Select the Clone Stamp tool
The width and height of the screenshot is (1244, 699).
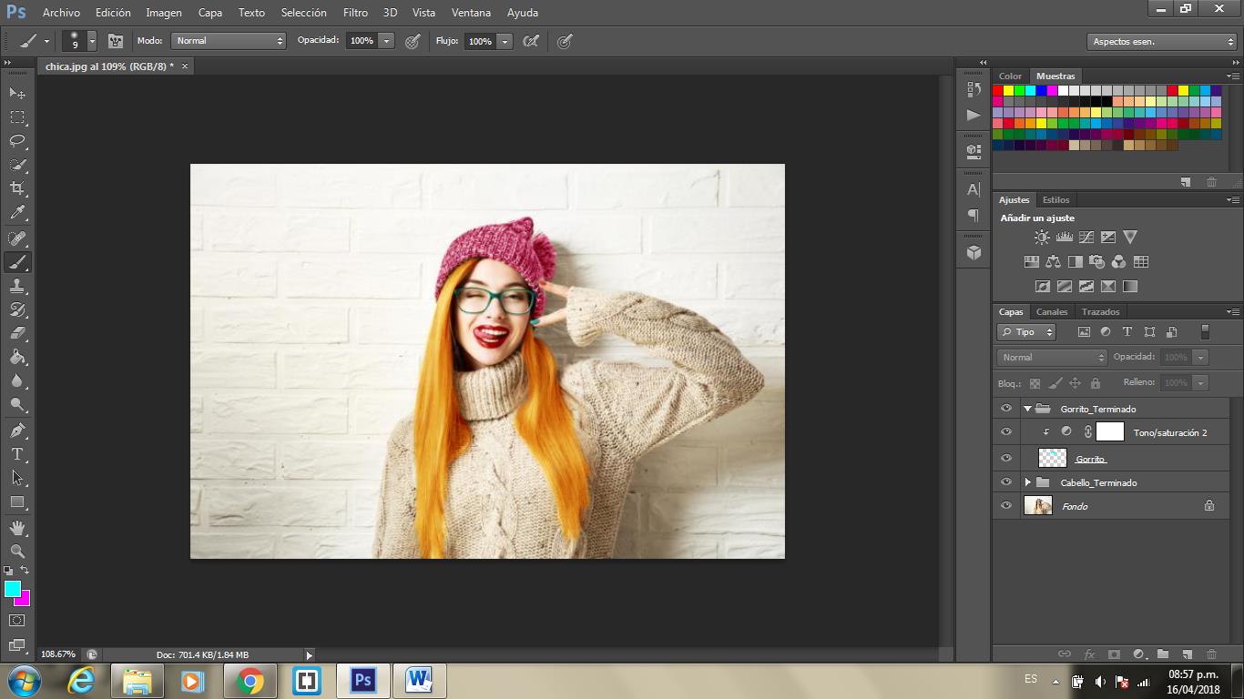click(17, 286)
